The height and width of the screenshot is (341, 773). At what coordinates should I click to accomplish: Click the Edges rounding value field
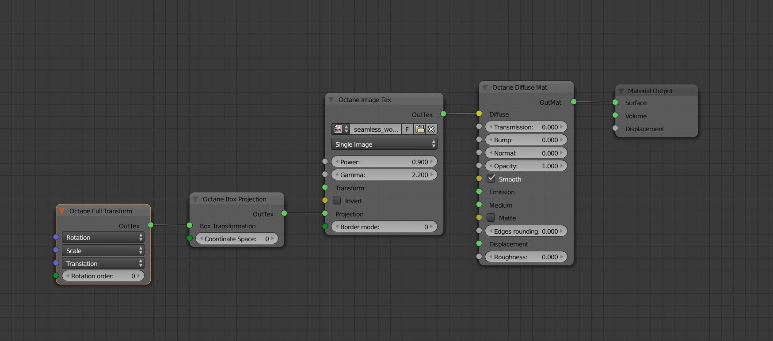coord(526,231)
